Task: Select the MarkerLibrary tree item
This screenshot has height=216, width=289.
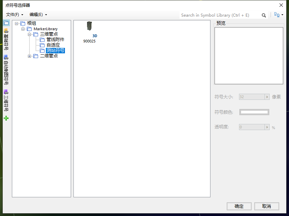Action: pos(46,29)
